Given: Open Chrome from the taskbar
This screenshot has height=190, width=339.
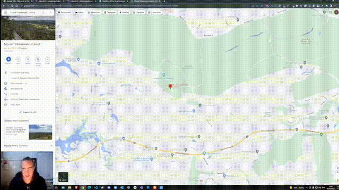Looking at the screenshot, I should tap(83, 188).
